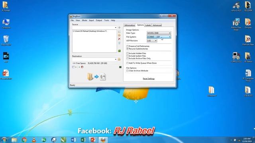Viewport: 255px width, 143px height.
Task: Open the UDF Revision dropdown
Action: tap(152, 41)
